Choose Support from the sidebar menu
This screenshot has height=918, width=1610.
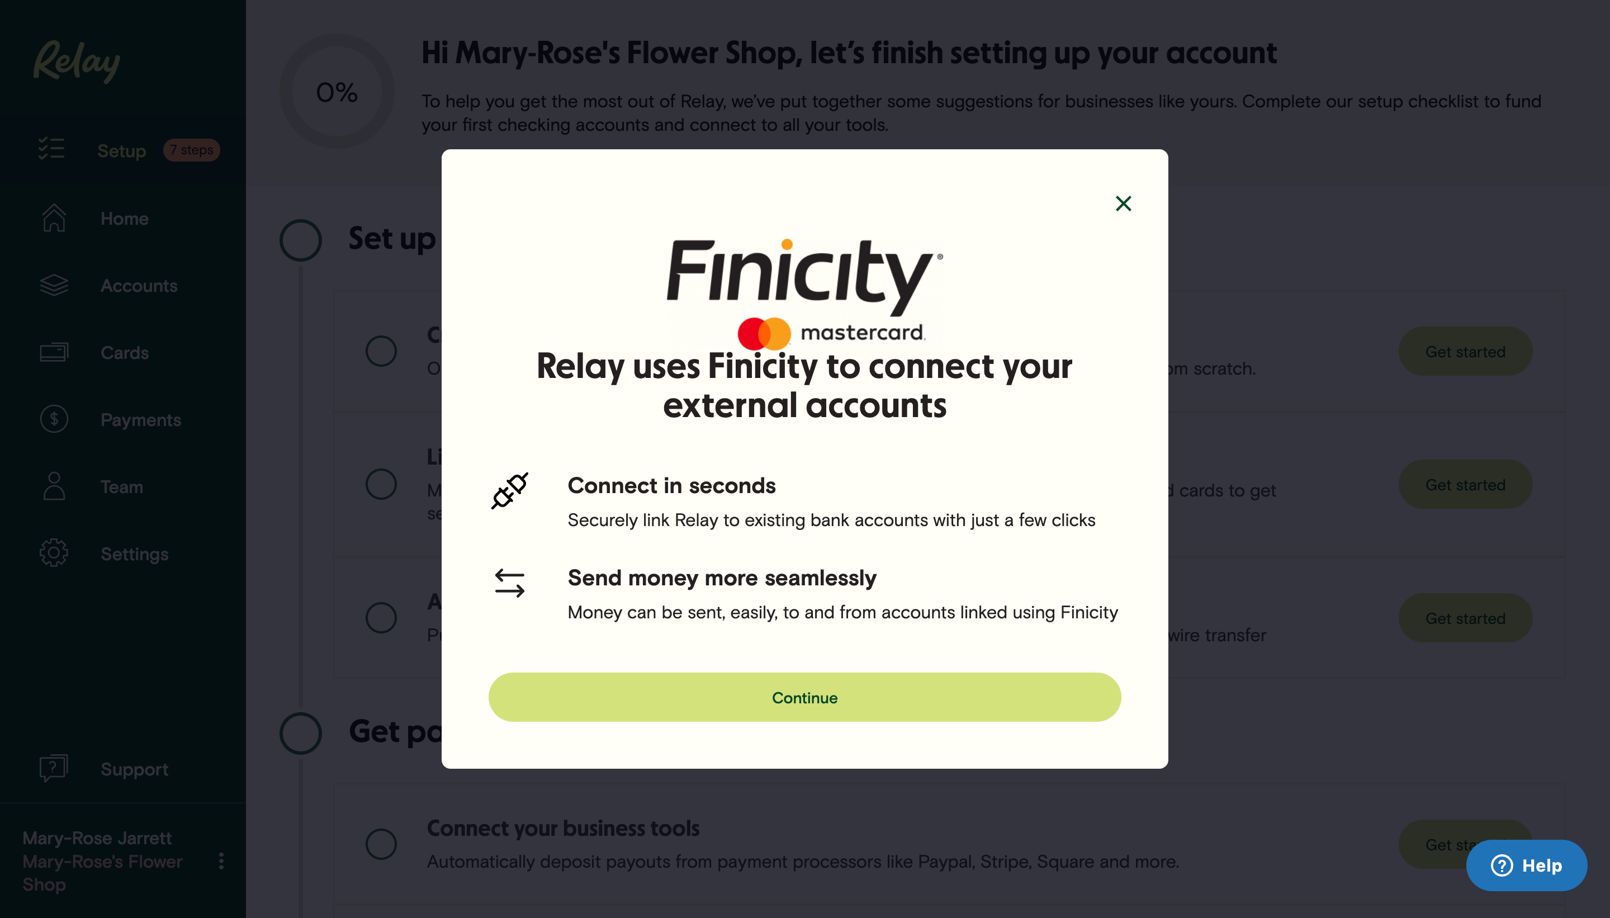point(134,769)
